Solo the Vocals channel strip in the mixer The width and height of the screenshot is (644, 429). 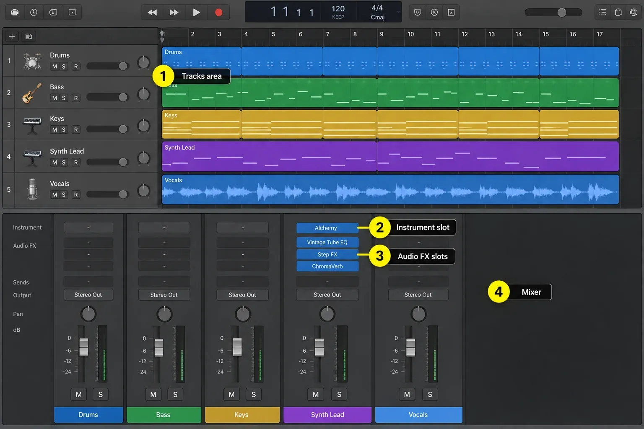point(430,394)
